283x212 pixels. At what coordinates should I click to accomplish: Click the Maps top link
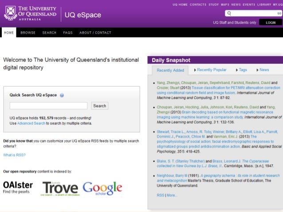tap(225, 5)
